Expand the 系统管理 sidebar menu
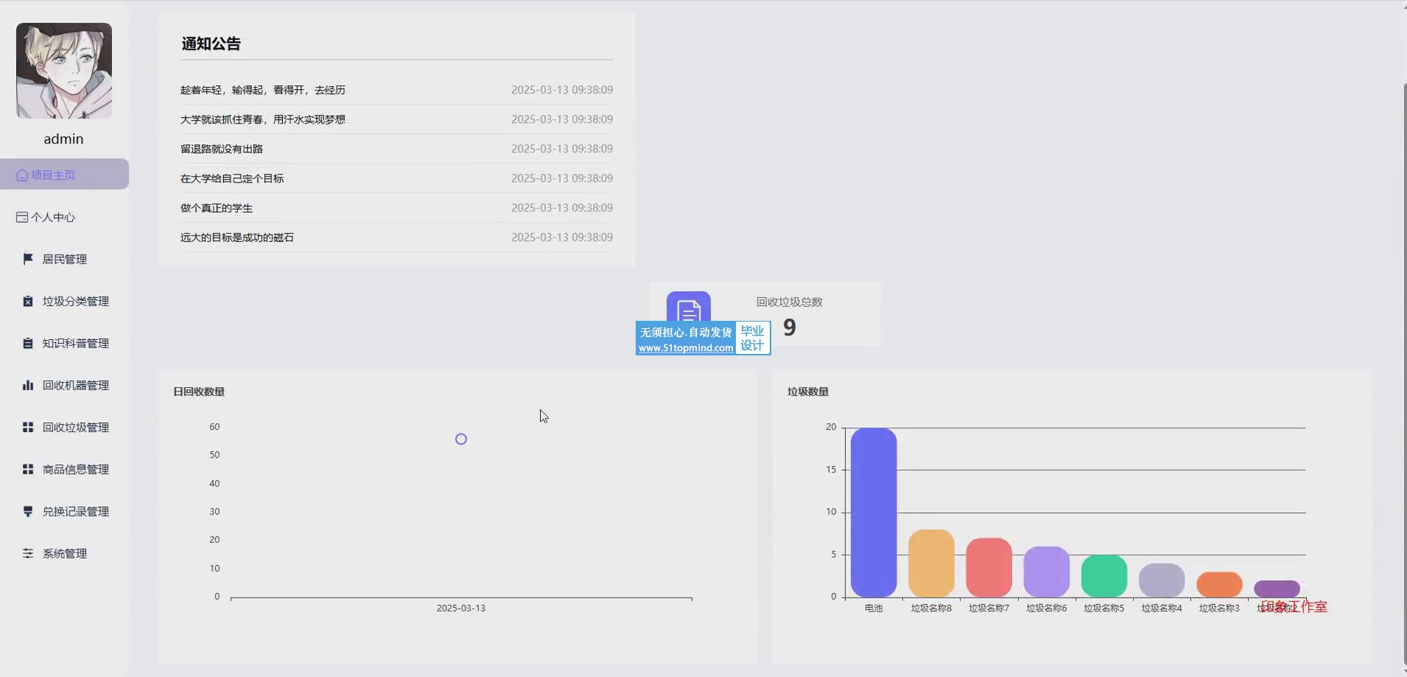Screen dimensions: 1407x677 point(65,553)
